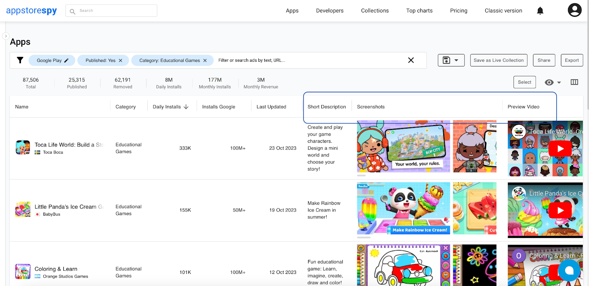Click the search magnifier icon
The height and width of the screenshot is (286, 589).
coord(73,11)
